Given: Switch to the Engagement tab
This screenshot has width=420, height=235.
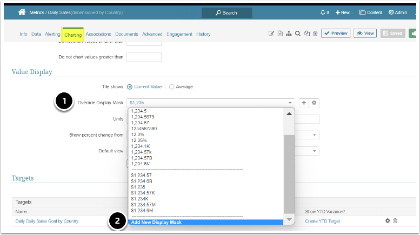Looking at the screenshot, I should click(179, 34).
